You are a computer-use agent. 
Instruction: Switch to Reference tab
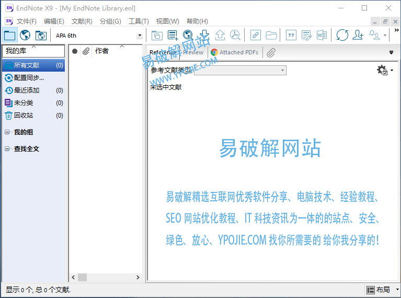click(163, 52)
